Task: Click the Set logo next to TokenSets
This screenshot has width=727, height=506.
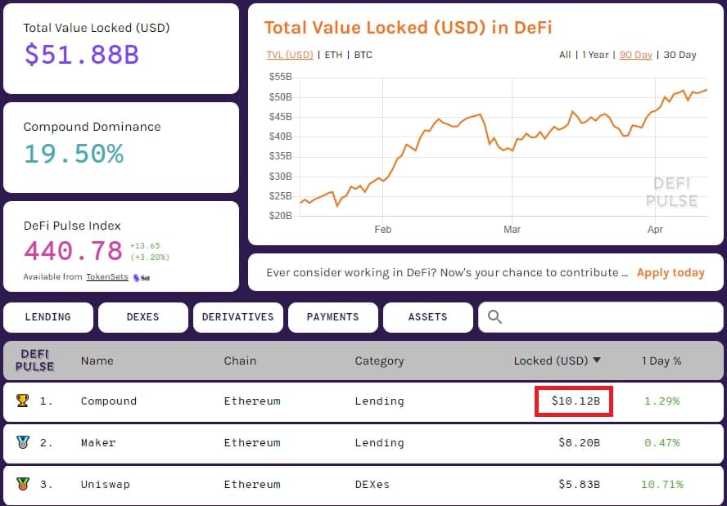Action: click(x=142, y=277)
